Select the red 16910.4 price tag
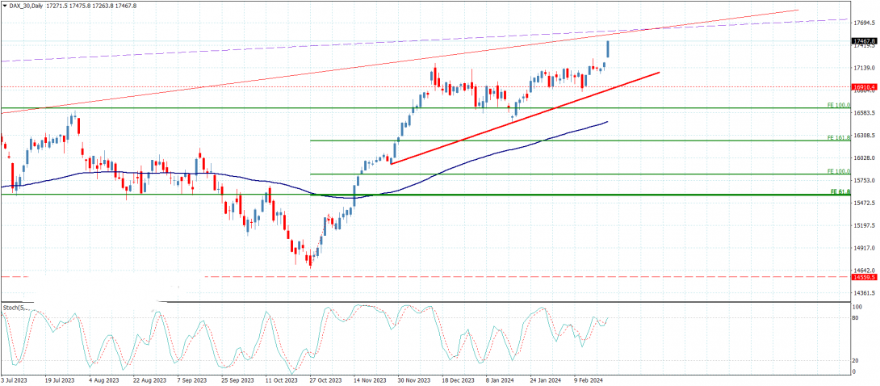 [x=864, y=87]
